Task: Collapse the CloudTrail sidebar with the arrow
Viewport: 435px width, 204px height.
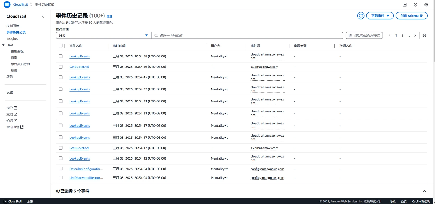Action: click(x=43, y=16)
